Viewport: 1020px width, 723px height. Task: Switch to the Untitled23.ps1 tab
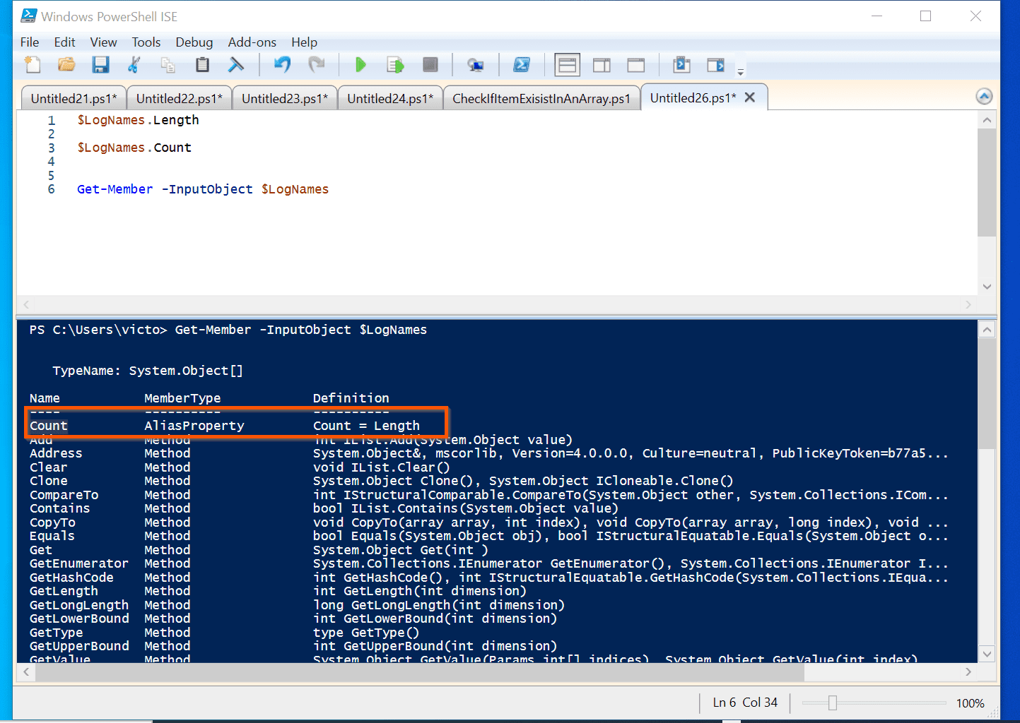click(x=284, y=99)
